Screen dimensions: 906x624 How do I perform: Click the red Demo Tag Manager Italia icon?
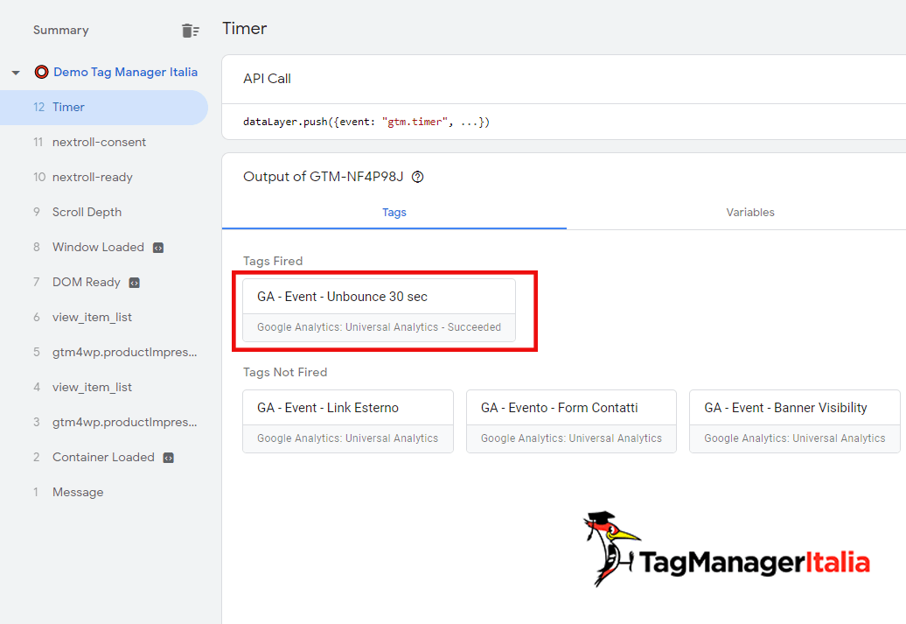point(41,73)
